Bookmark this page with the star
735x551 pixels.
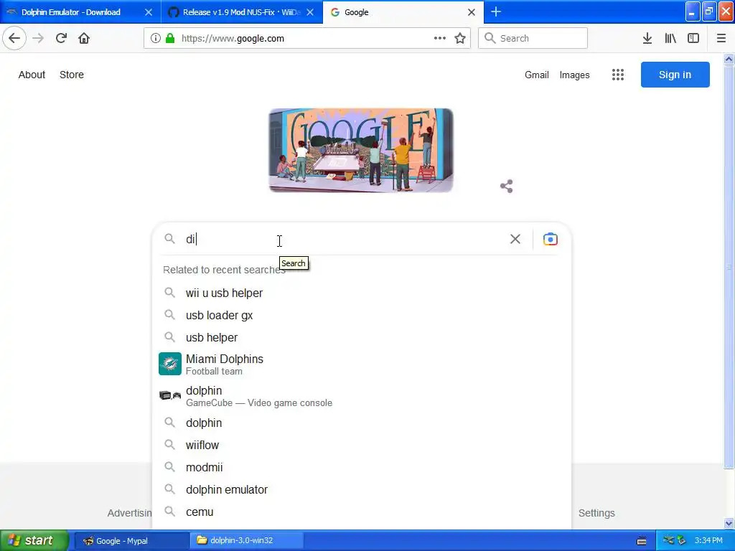tap(460, 39)
